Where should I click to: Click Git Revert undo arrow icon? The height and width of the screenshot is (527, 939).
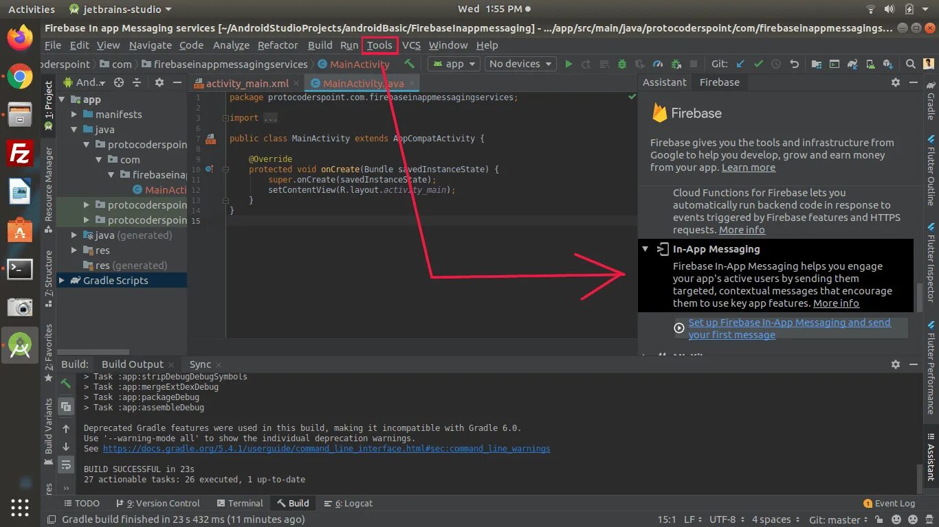tap(794, 64)
